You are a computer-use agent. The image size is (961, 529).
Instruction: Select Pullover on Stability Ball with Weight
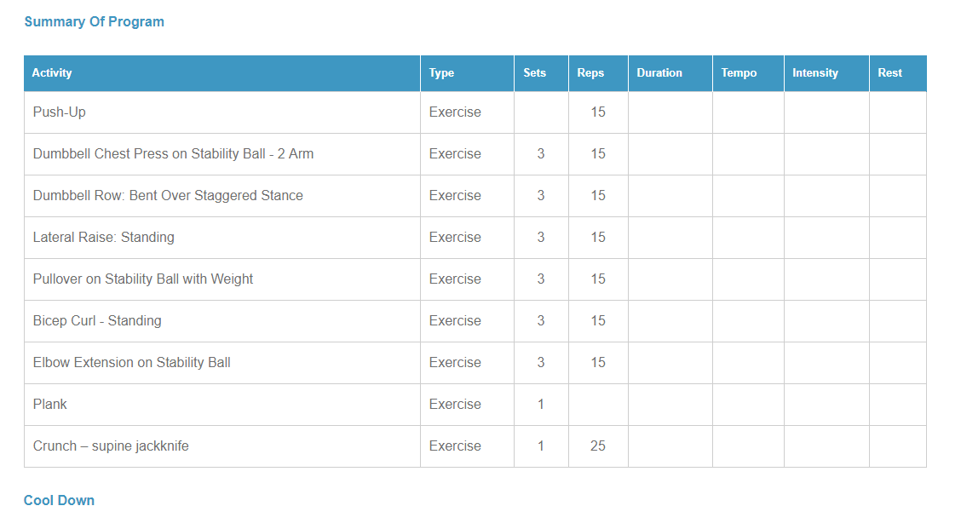[x=143, y=279]
